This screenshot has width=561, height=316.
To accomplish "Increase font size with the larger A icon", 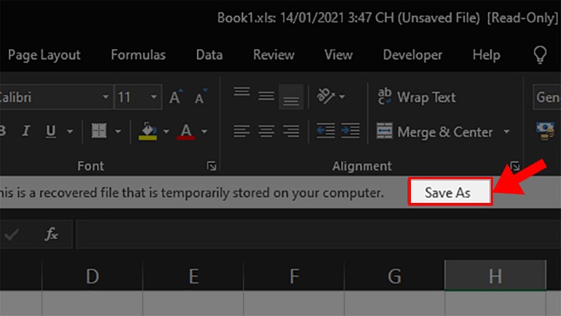I will point(176,98).
